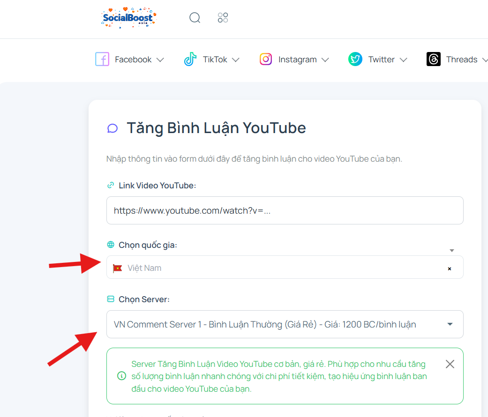
Task: Click the TikTok icon in navigation
Action: click(190, 59)
